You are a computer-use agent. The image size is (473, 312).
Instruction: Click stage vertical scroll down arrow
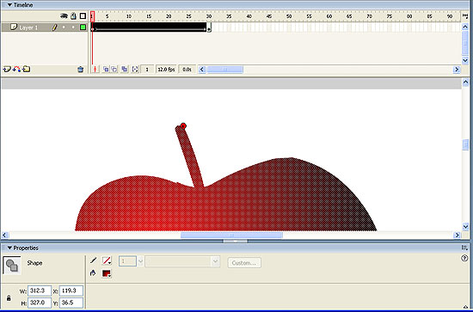[x=465, y=226]
